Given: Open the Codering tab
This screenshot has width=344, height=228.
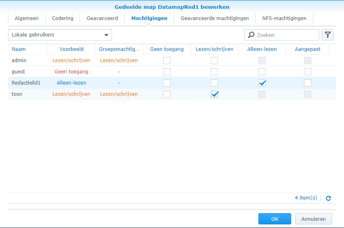Looking at the screenshot, I should coord(62,18).
